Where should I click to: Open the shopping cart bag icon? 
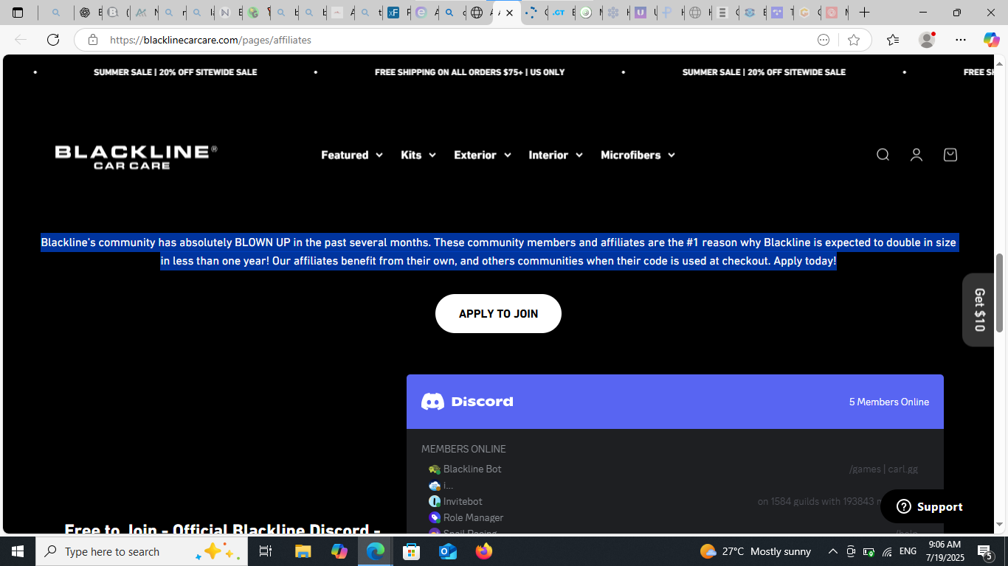point(950,155)
